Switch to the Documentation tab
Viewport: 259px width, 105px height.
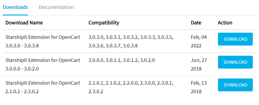(56, 7)
